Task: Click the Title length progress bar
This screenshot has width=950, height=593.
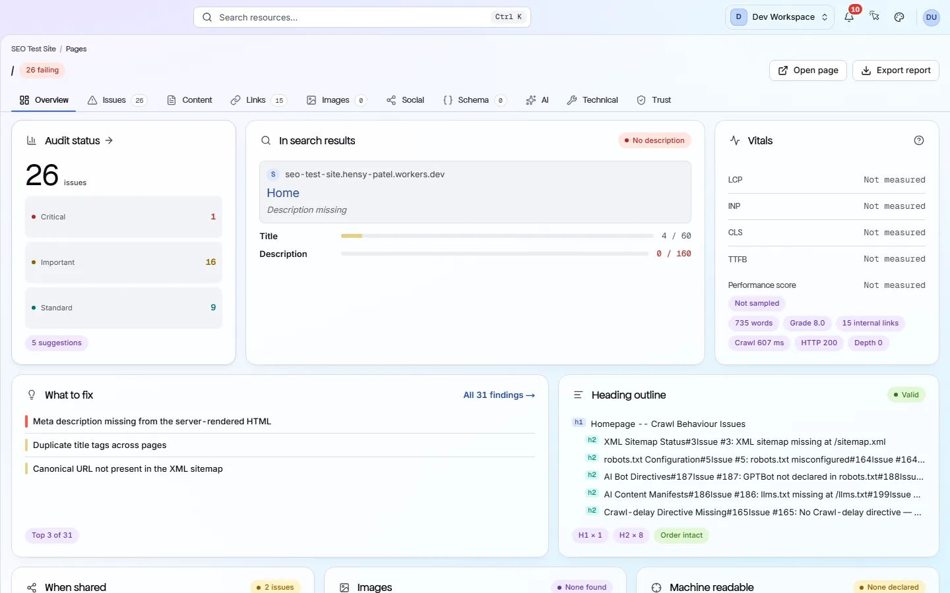Action: pos(497,236)
